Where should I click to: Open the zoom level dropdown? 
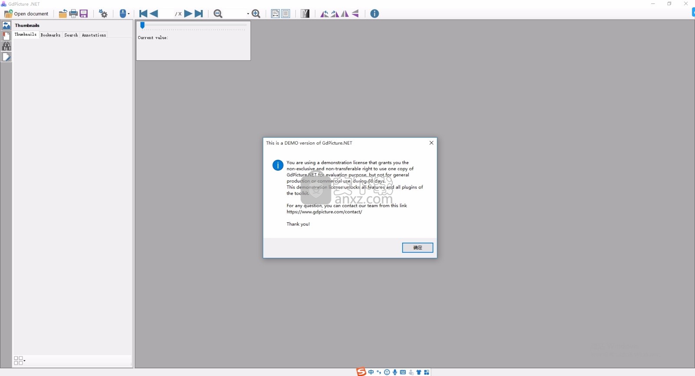click(x=248, y=14)
